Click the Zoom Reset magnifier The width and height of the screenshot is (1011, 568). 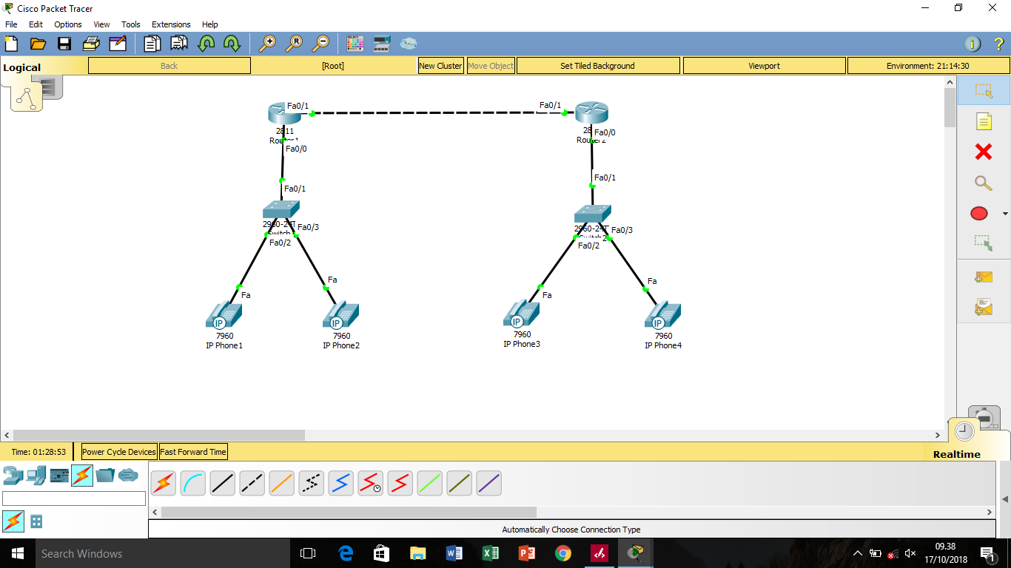294,44
